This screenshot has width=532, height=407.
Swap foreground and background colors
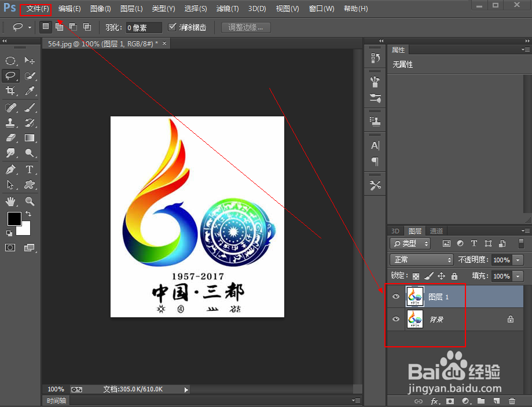tap(28, 214)
